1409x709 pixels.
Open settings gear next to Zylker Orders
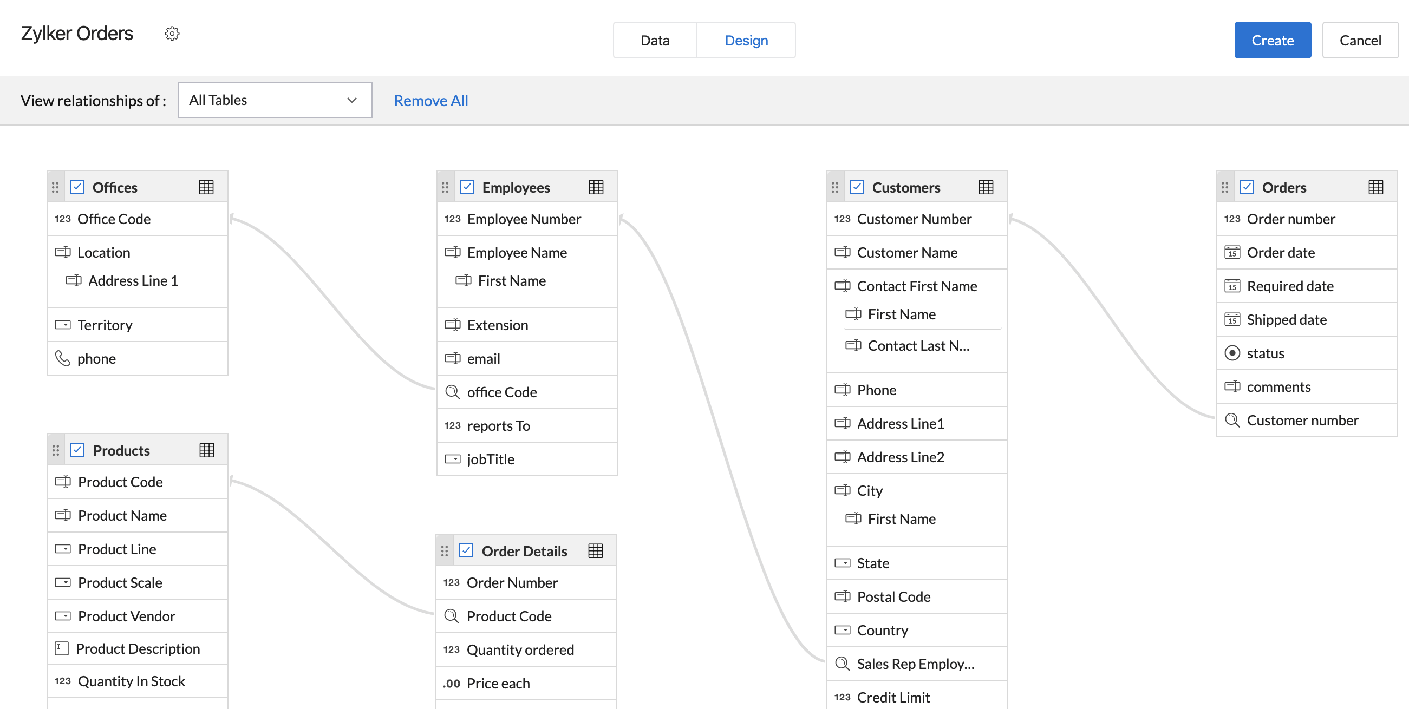[172, 34]
